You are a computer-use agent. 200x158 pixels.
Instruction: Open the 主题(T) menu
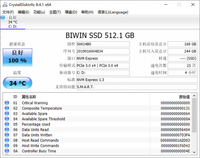[55, 12]
